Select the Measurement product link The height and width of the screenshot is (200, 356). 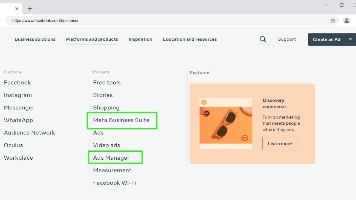(x=112, y=170)
